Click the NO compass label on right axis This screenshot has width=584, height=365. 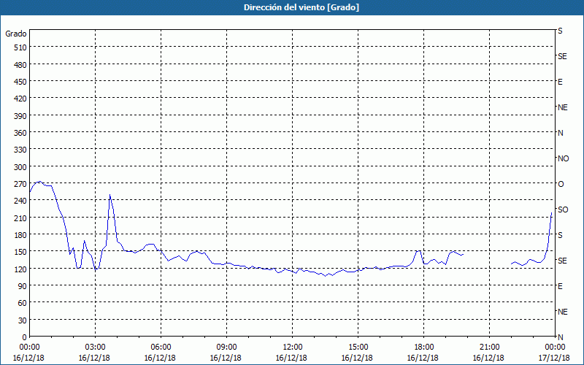coord(563,158)
